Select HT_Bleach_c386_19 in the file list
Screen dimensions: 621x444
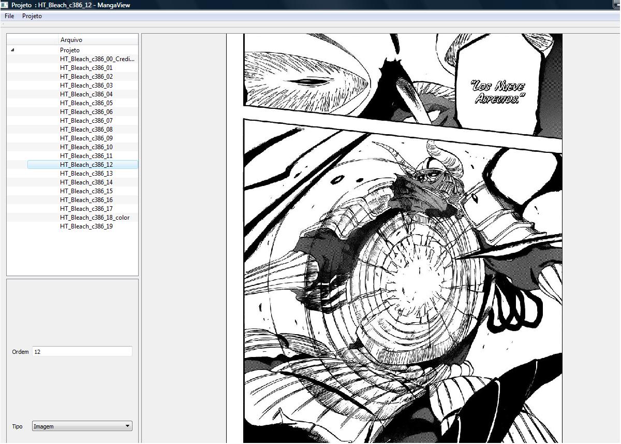pyautogui.click(x=86, y=226)
